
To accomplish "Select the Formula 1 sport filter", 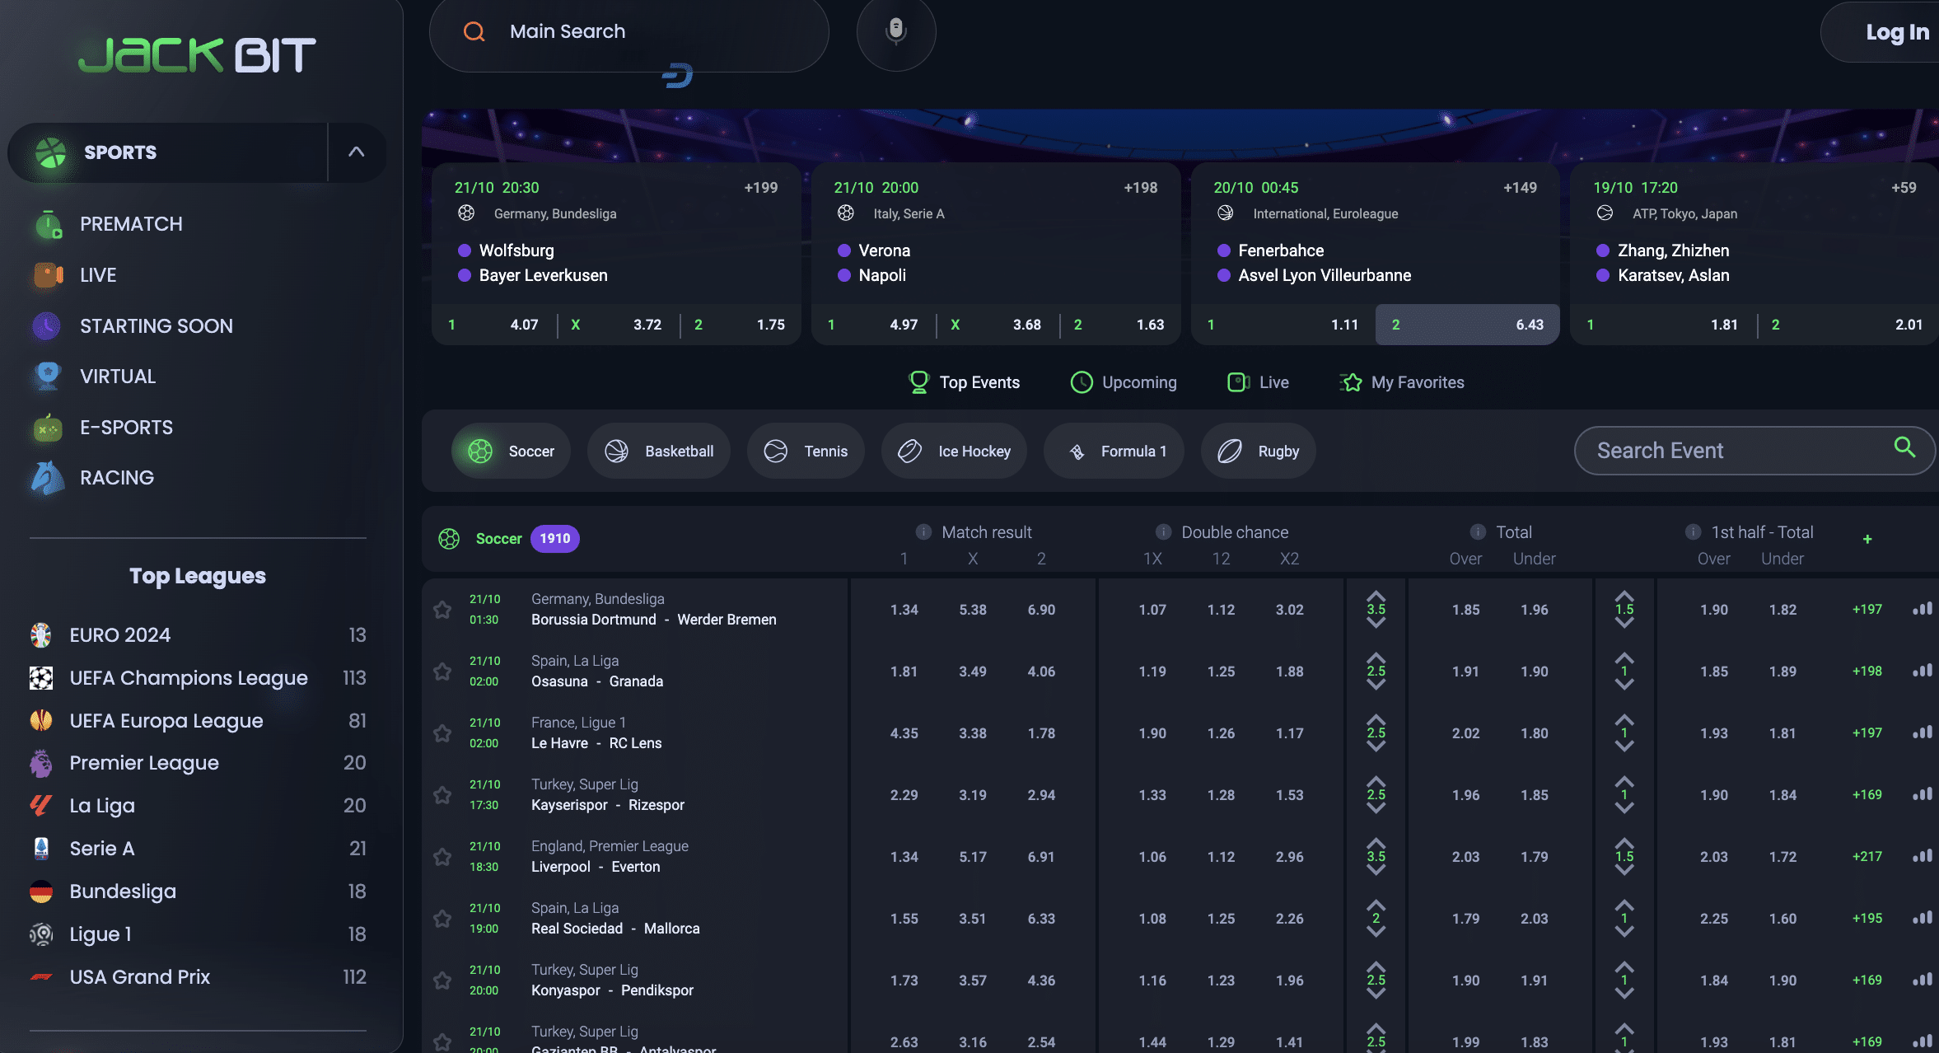I will point(1114,451).
